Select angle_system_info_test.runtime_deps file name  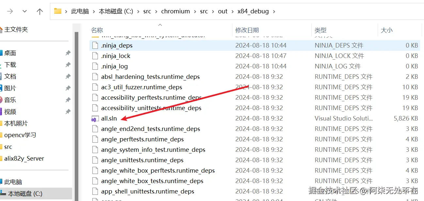tap(153, 150)
